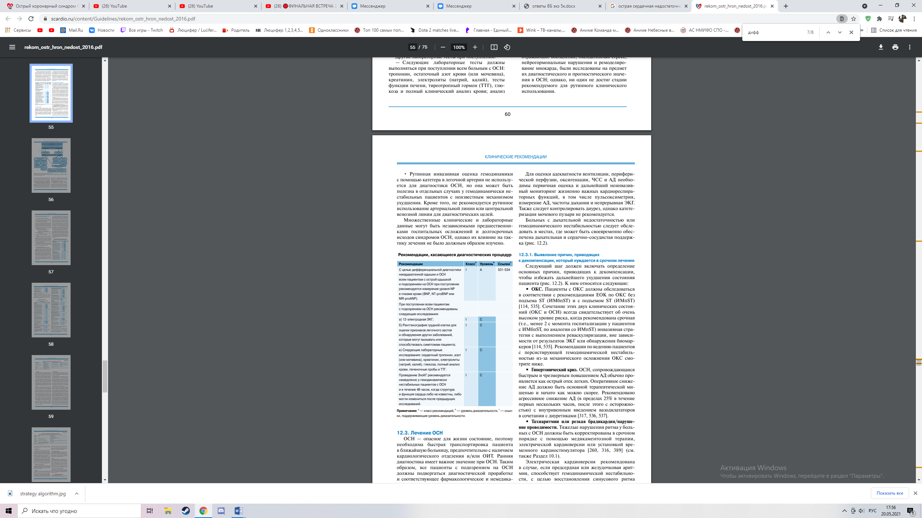
Task: Open 'Wink – ТВ-каналы' bookmark
Action: point(541,30)
